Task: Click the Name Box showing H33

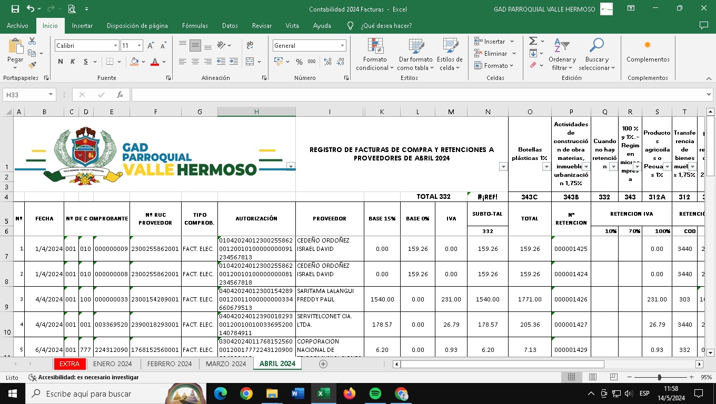Action: click(25, 95)
